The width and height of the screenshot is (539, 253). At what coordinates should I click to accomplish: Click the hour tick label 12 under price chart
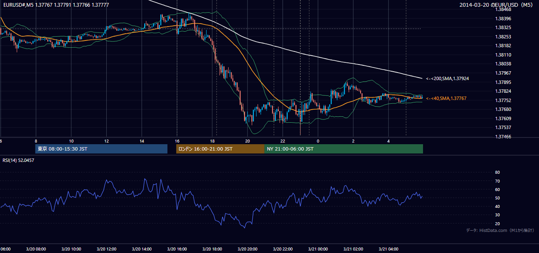point(106,141)
